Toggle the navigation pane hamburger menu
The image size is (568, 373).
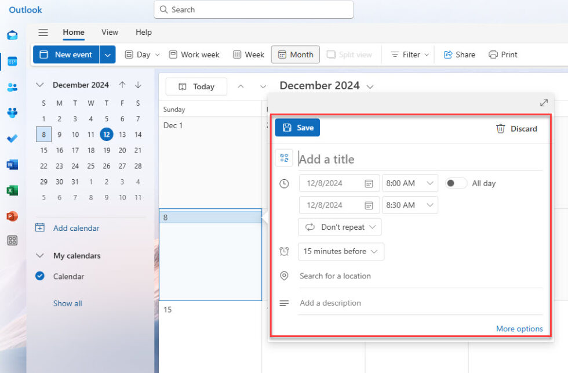coord(43,32)
